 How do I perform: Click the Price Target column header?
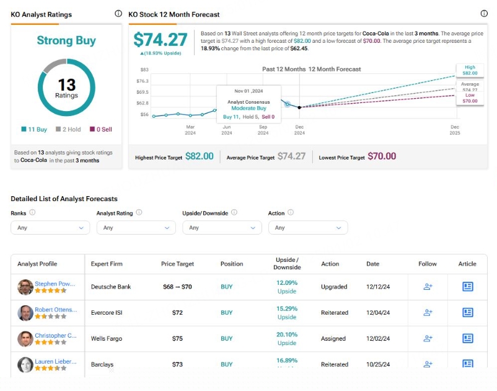pyautogui.click(x=177, y=264)
